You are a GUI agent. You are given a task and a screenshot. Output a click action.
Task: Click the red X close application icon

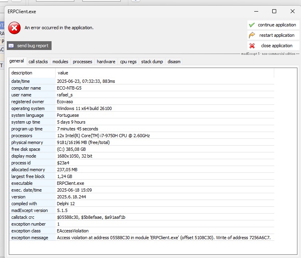[x=252, y=46]
